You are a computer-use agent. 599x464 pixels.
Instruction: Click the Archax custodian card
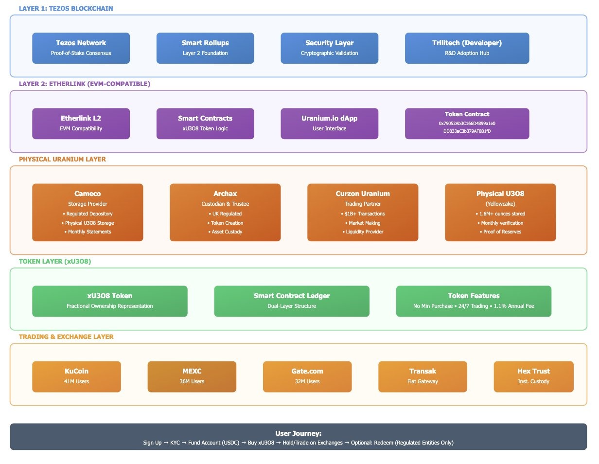pyautogui.click(x=225, y=212)
